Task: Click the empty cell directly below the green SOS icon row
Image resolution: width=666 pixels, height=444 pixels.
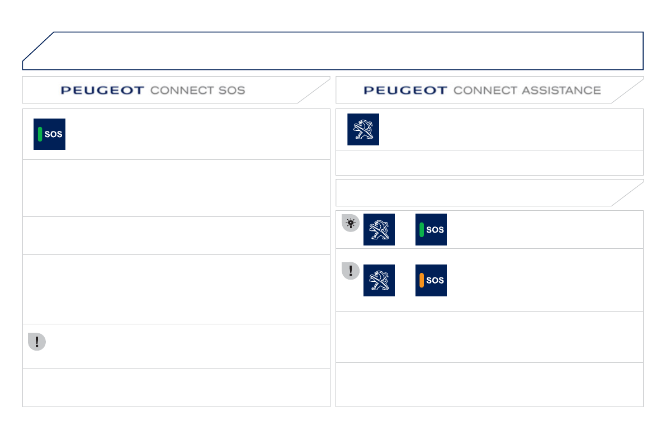Action: click(176, 188)
